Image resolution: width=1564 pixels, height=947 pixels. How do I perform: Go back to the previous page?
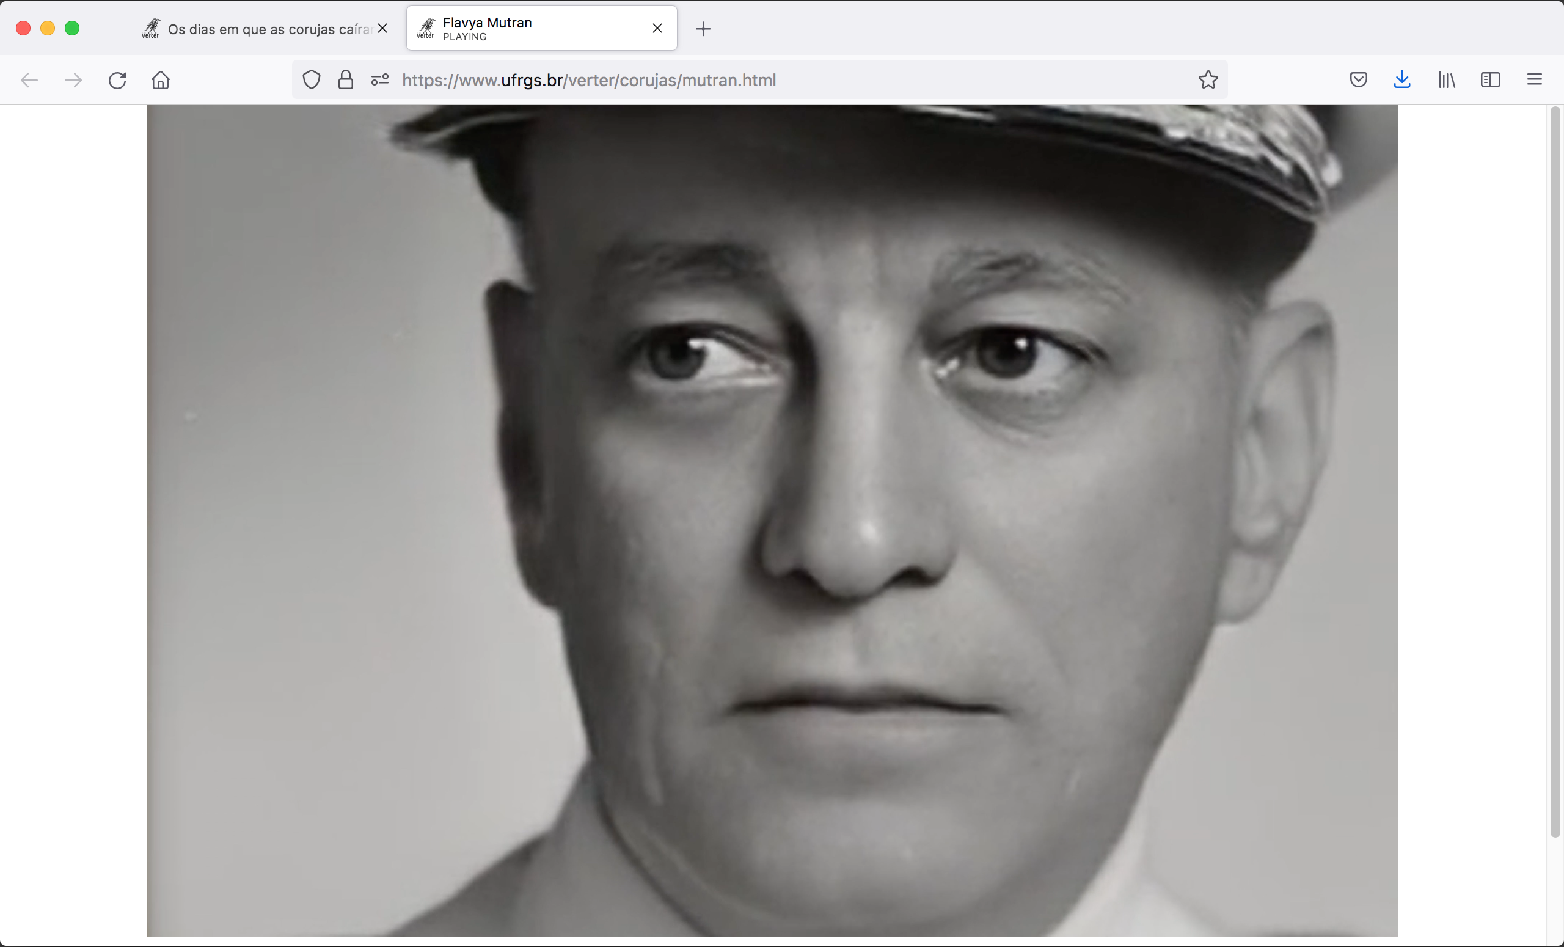coord(29,80)
